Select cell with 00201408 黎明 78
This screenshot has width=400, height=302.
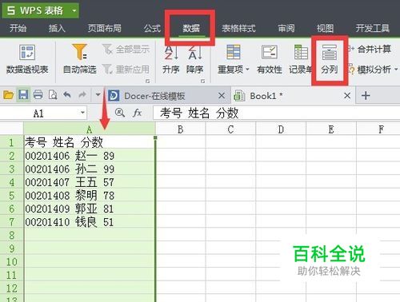[x=90, y=196]
